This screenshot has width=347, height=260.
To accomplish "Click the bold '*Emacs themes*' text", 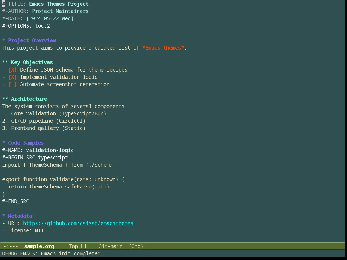I will tap(163, 48).
